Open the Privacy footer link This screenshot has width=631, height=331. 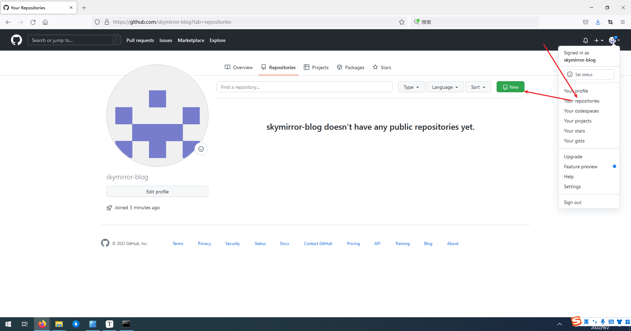pyautogui.click(x=204, y=244)
